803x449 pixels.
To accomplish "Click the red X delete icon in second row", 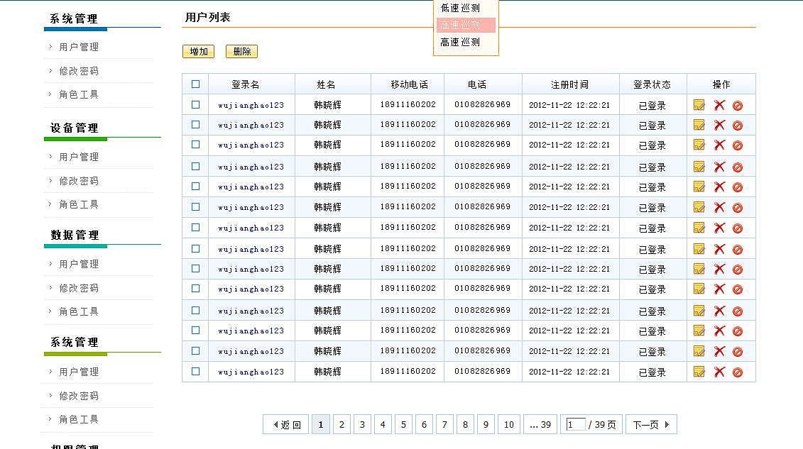I will (719, 125).
